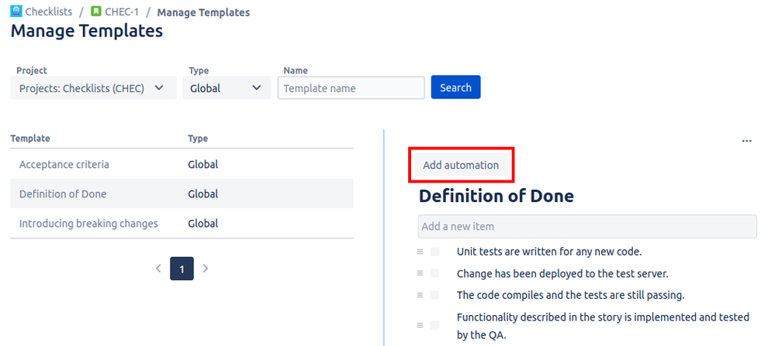Check the Functionality described in story checkbox
The width and height of the screenshot is (775, 346).
[435, 325]
